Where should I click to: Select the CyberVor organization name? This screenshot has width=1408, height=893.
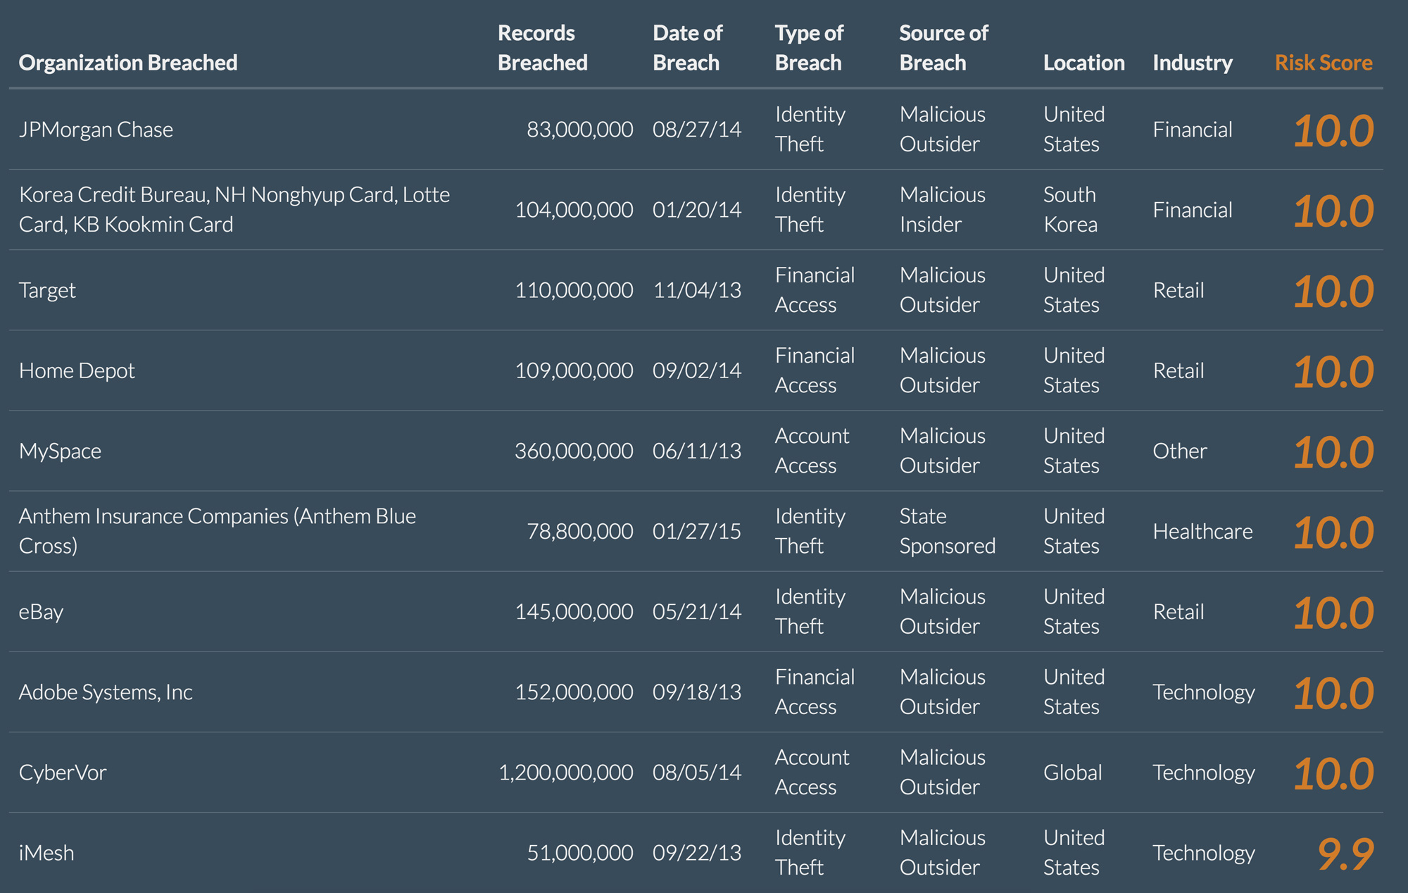63,773
